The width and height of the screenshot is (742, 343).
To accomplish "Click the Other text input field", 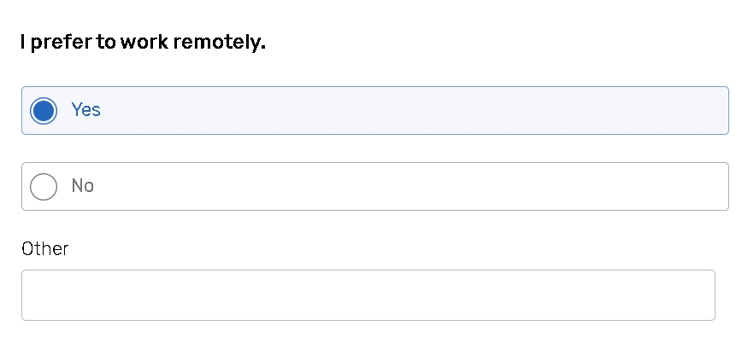I will [368, 295].
